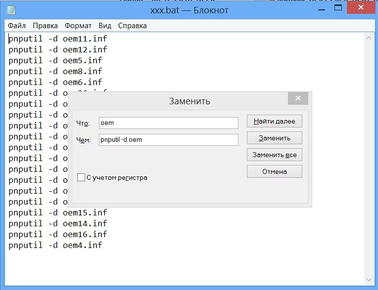This screenshot has height=290, width=378.
Task: Enable the С учетом регистра checkbox
Action: pyautogui.click(x=81, y=177)
